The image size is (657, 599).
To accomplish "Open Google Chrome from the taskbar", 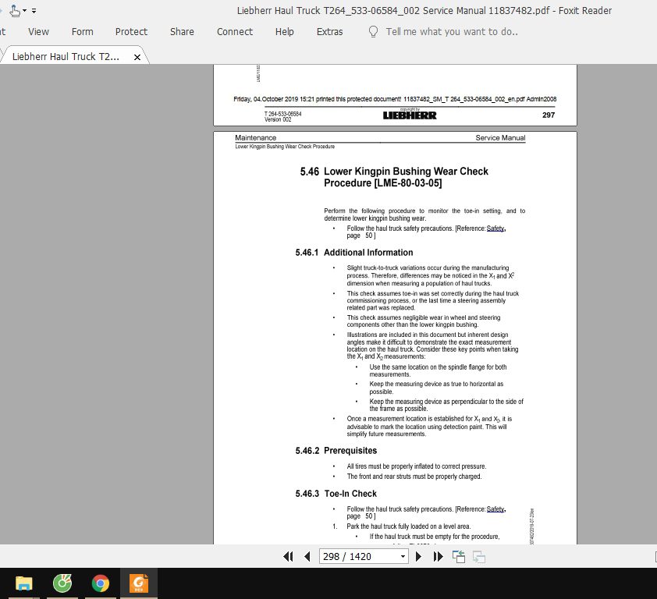I will tap(100, 583).
